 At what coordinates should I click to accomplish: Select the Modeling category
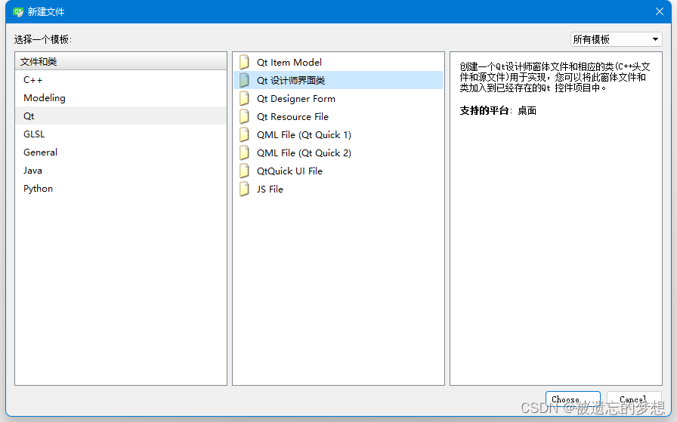(x=120, y=98)
